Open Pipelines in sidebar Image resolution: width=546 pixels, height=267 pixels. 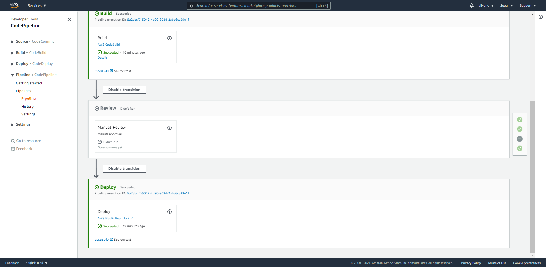point(24,91)
